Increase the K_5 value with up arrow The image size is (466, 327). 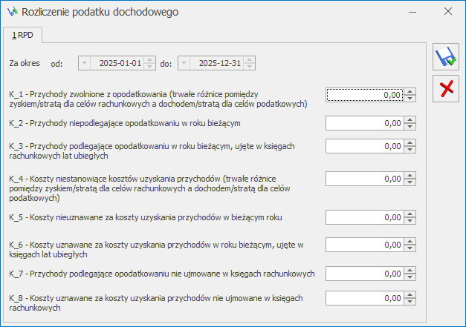click(410, 214)
